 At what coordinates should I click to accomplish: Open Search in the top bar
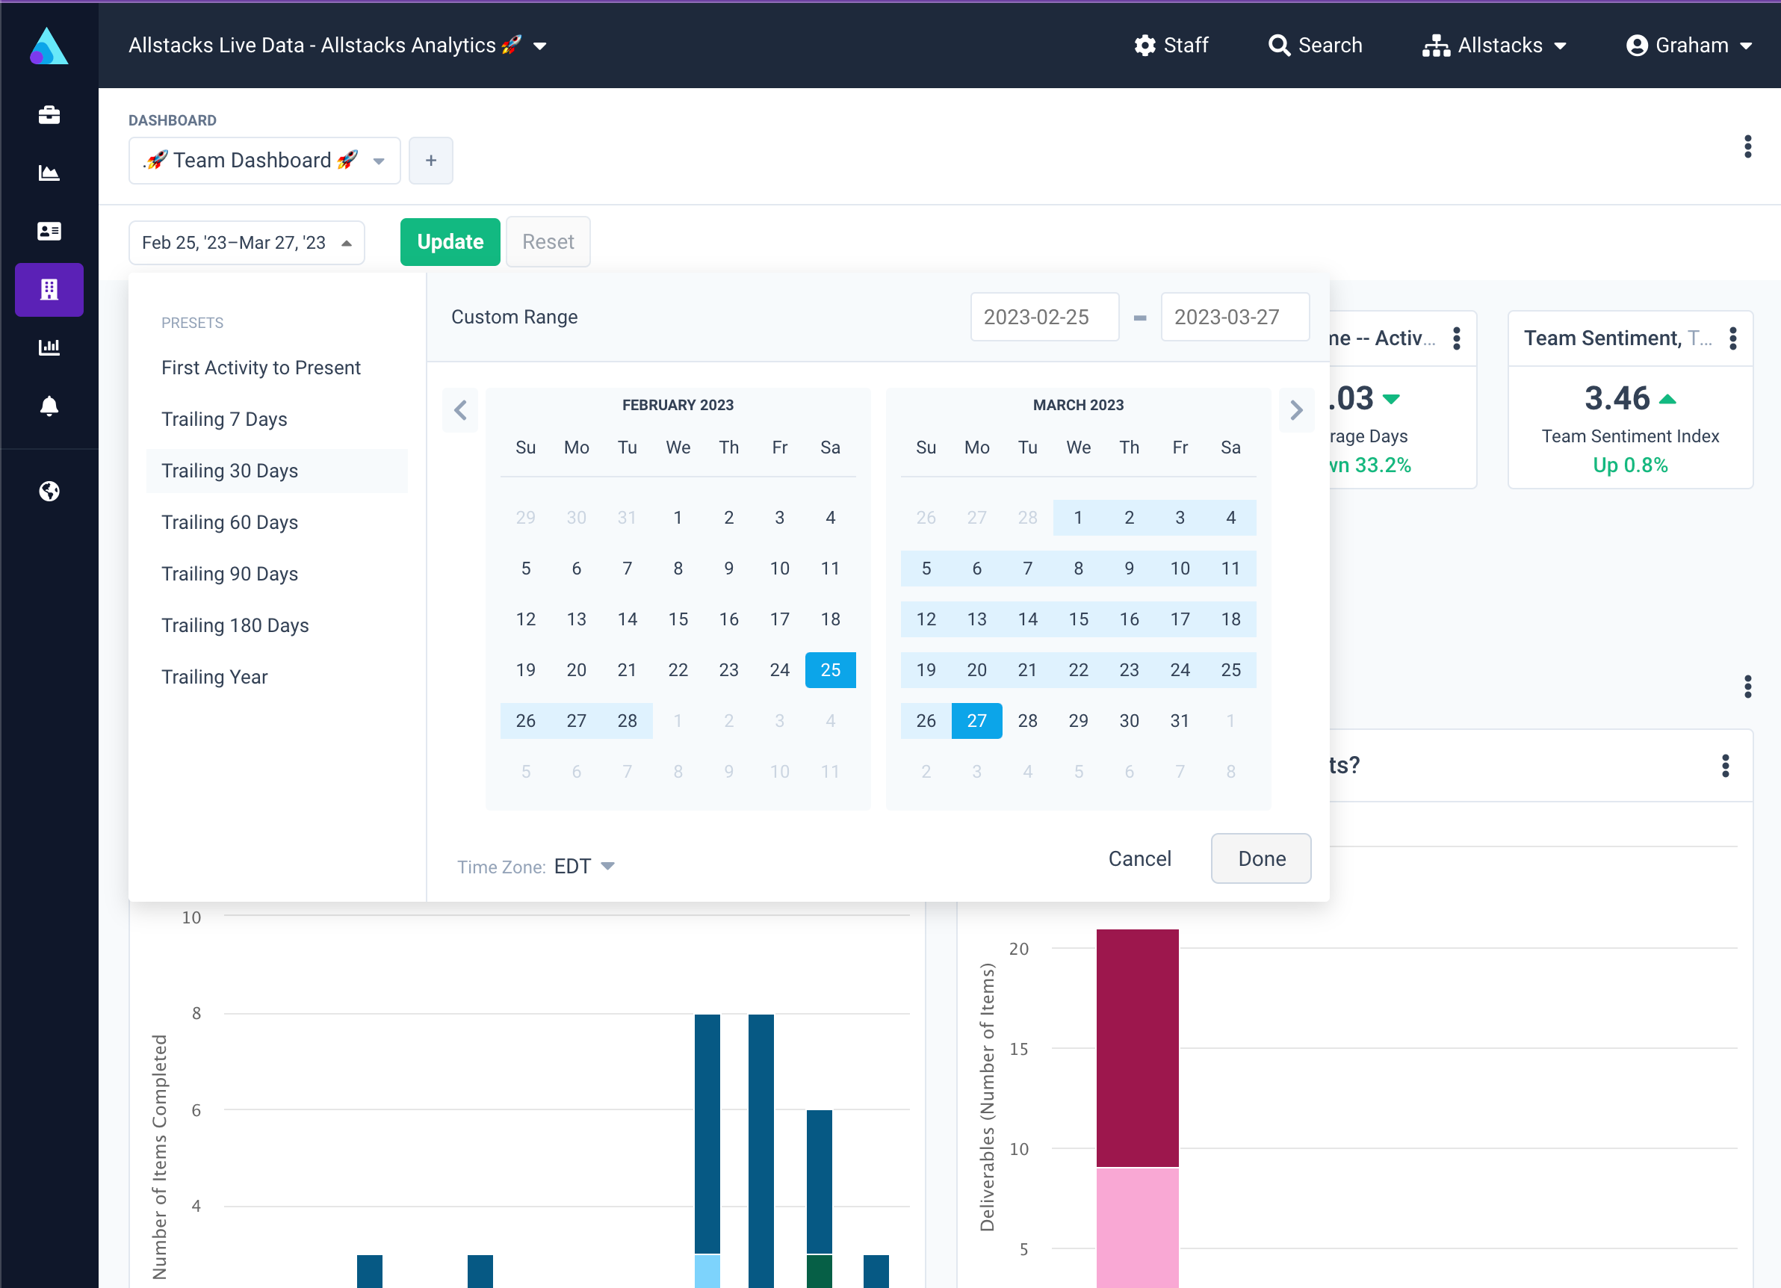1316,46
